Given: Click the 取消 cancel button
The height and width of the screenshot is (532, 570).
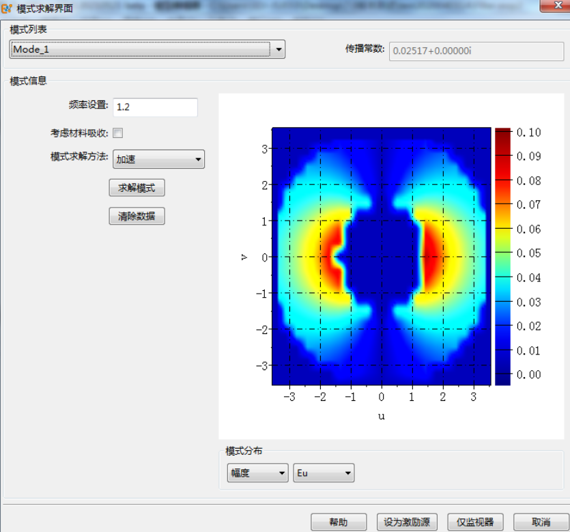Looking at the screenshot, I should 541,522.
